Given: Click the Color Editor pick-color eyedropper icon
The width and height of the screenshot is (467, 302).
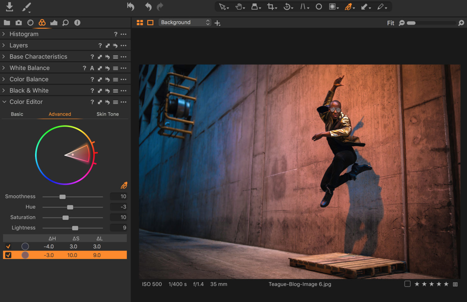Looking at the screenshot, I should pyautogui.click(x=124, y=185).
